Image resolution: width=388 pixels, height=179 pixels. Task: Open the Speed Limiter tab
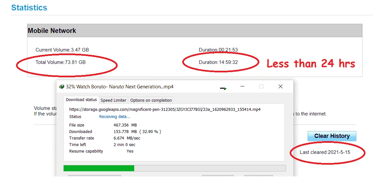coord(114,100)
